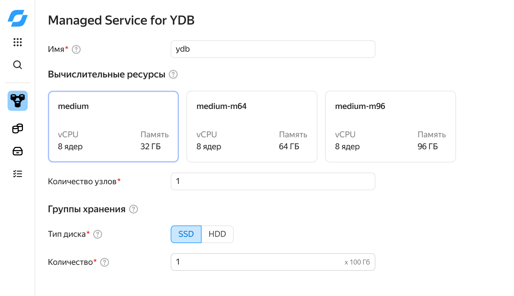The width and height of the screenshot is (514, 296).
Task: Open the all-services grid menu
Action: pyautogui.click(x=17, y=42)
